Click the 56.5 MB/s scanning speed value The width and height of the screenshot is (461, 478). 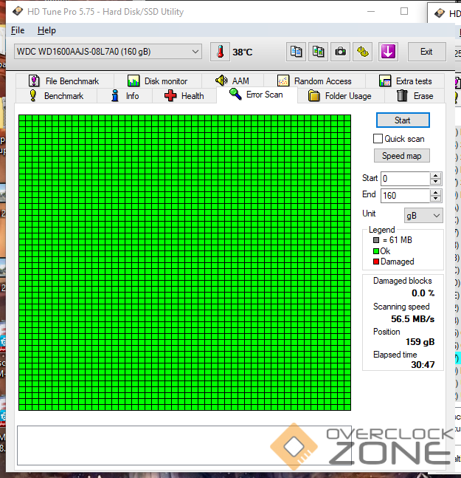click(x=412, y=319)
